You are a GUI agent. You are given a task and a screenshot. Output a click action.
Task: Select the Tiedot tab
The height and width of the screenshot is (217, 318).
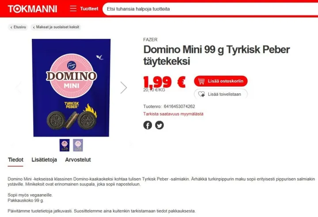15,160
